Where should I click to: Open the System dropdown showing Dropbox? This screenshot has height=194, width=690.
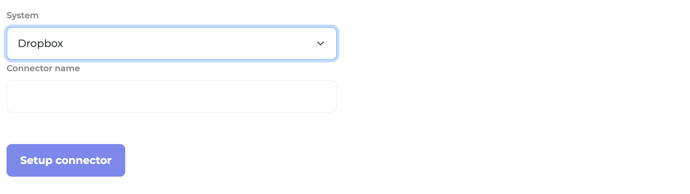click(x=171, y=43)
